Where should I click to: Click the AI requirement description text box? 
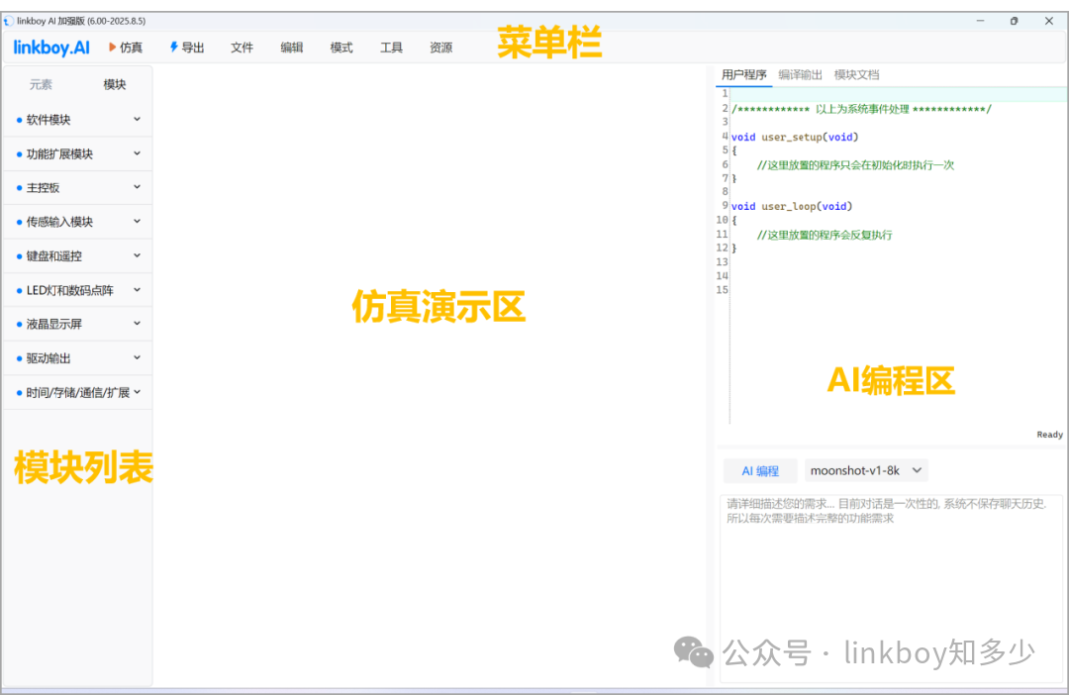tap(891, 588)
